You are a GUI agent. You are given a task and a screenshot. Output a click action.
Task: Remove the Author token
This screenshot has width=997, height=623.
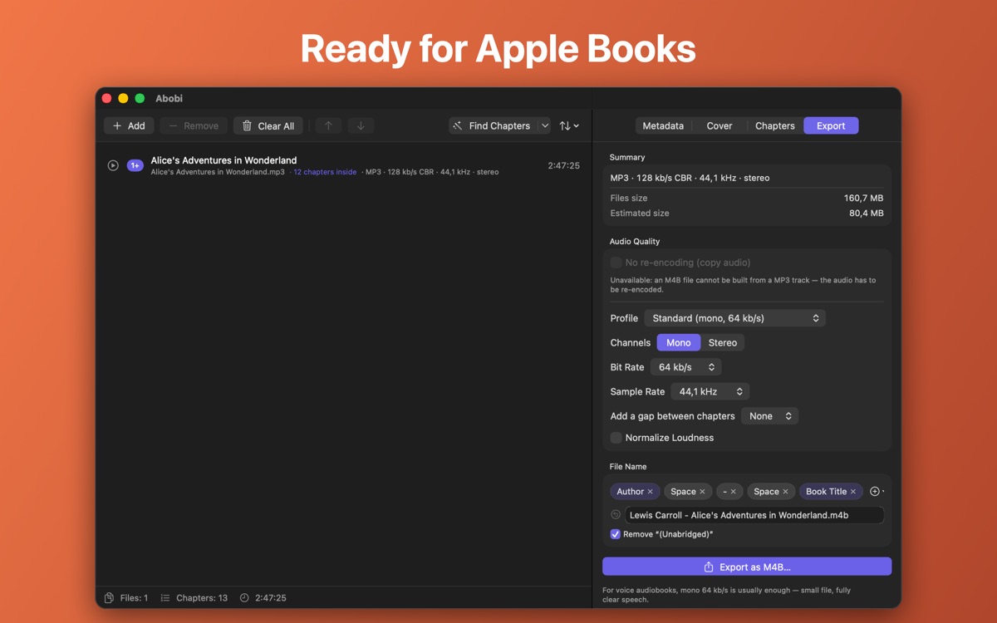650,492
